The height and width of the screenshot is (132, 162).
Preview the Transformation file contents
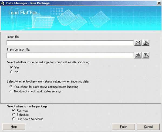pos(146,55)
